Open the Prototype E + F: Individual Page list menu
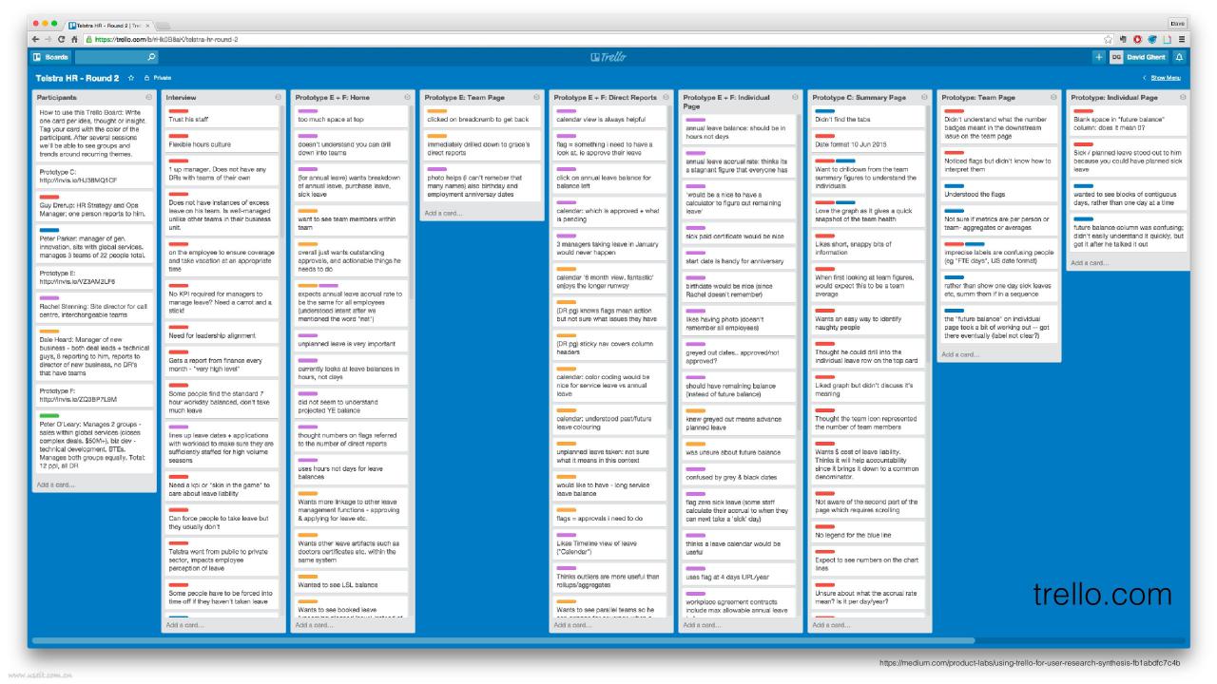This screenshot has height=684, width=1217. tap(795, 97)
